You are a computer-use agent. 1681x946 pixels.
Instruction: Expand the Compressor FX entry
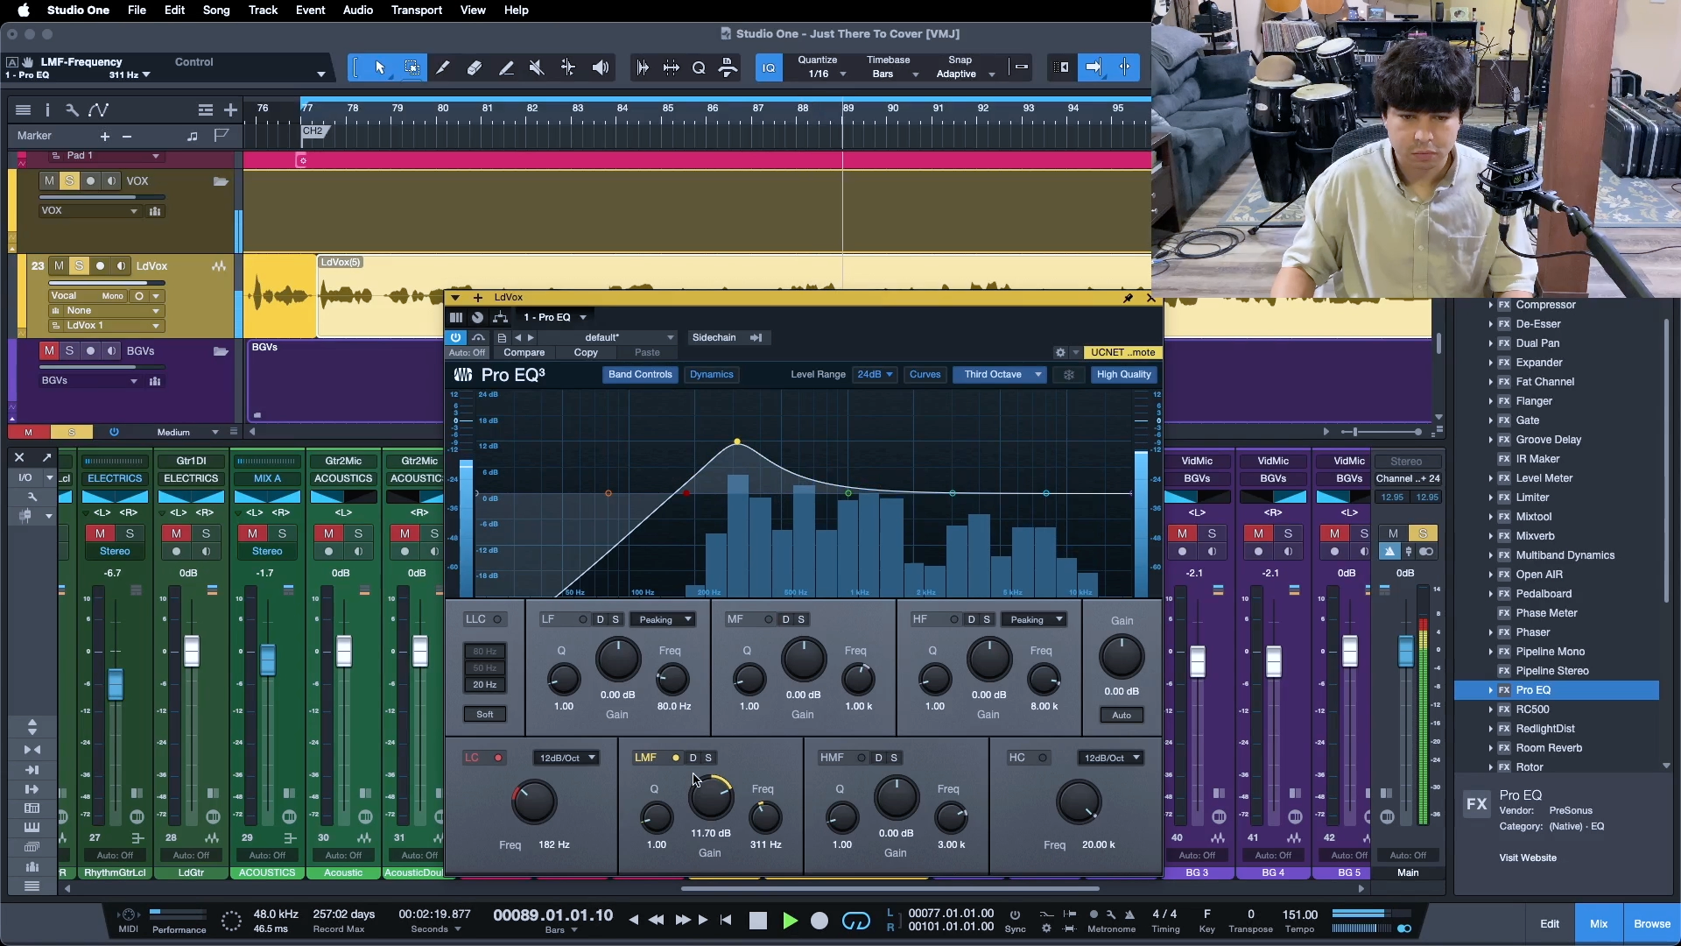pos(1490,305)
